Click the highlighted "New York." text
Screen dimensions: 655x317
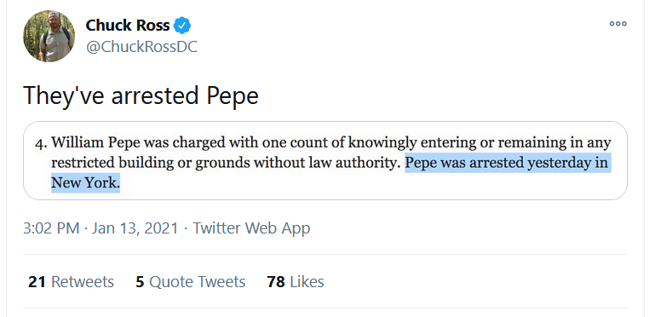[x=86, y=182]
